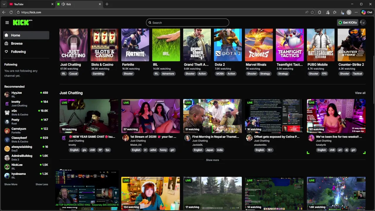Open the IRL category thumbnail

166,45
